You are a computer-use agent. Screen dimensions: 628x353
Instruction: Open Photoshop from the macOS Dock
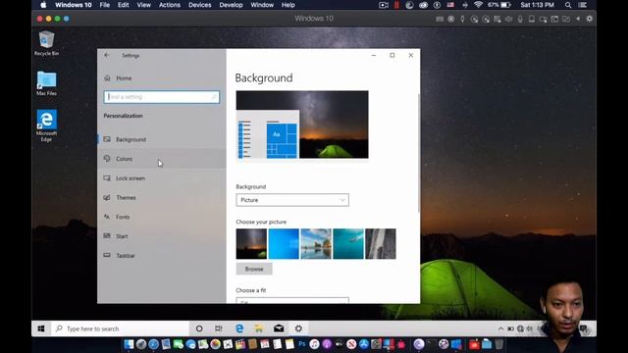[301, 344]
